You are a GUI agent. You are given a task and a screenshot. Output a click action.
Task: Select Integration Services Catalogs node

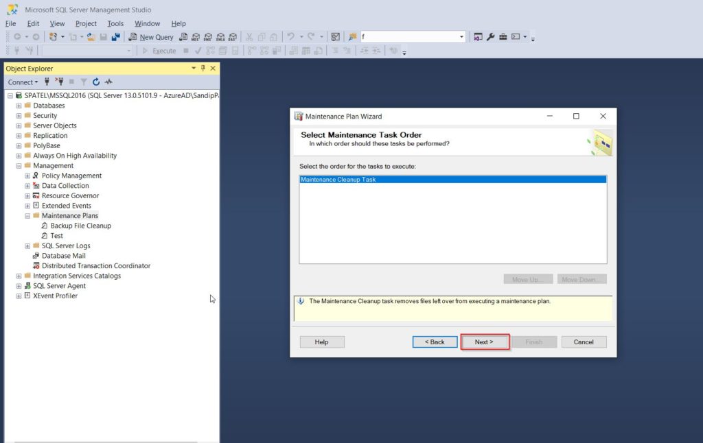pyautogui.click(x=77, y=276)
